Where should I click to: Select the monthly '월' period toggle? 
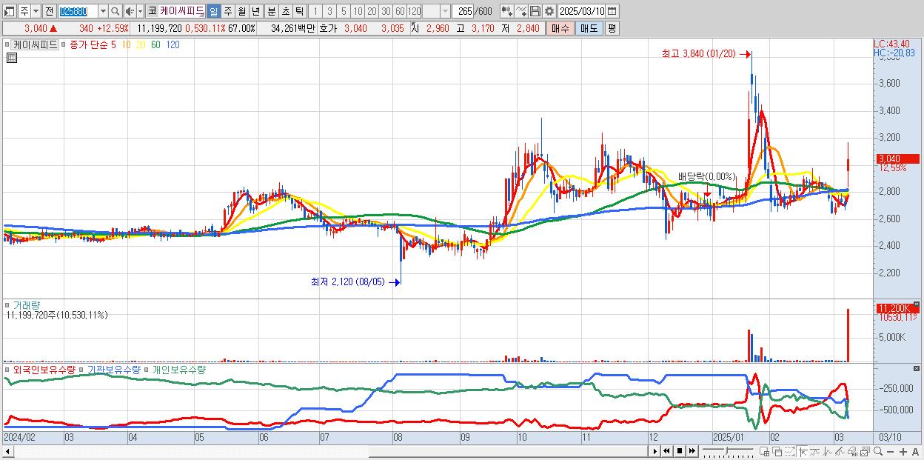click(x=241, y=11)
